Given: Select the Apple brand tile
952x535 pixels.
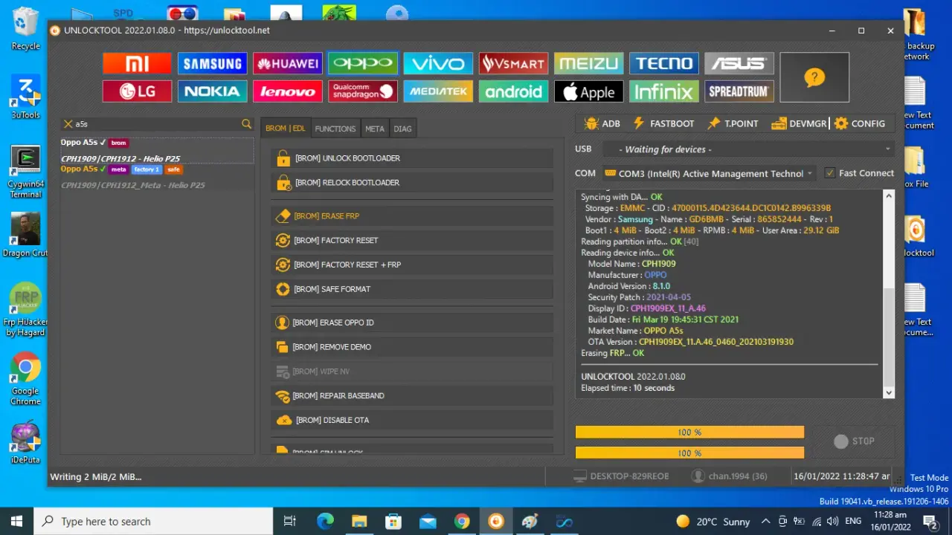Looking at the screenshot, I should pos(588,91).
